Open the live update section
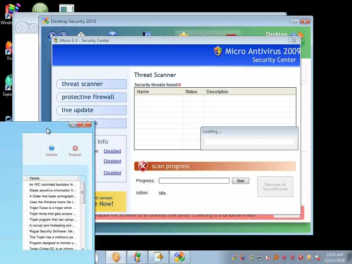This screenshot has width=352, height=264. point(91,110)
